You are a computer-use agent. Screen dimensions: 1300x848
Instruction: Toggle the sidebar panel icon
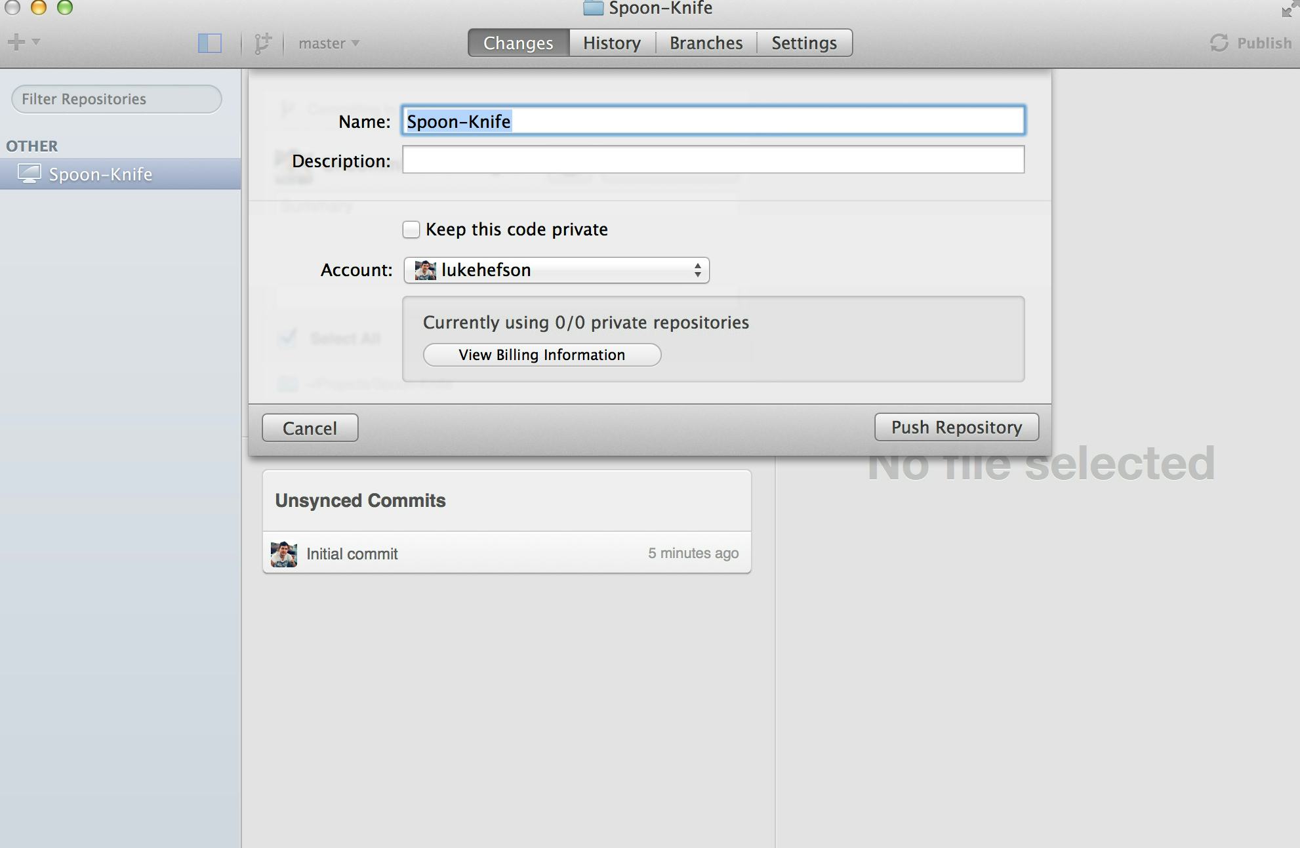pos(209,43)
